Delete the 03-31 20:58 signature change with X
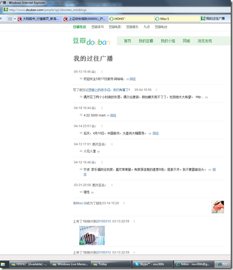233x270 pixels. [112, 185]
